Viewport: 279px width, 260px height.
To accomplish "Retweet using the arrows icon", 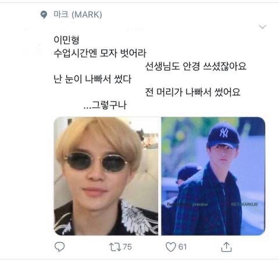I will 115,247.
